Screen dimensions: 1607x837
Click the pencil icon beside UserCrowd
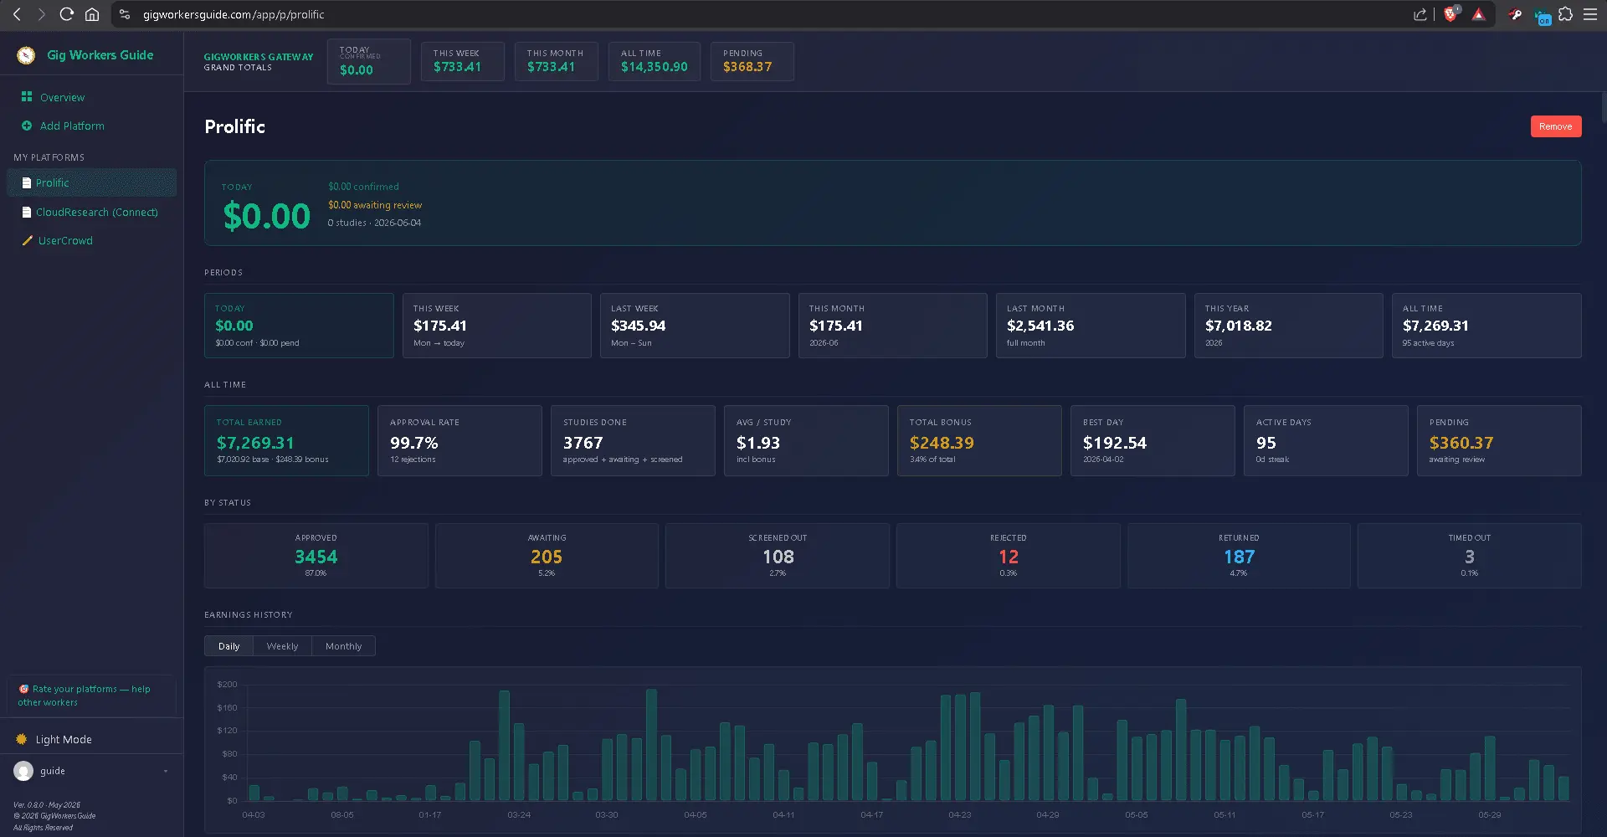pyautogui.click(x=27, y=240)
